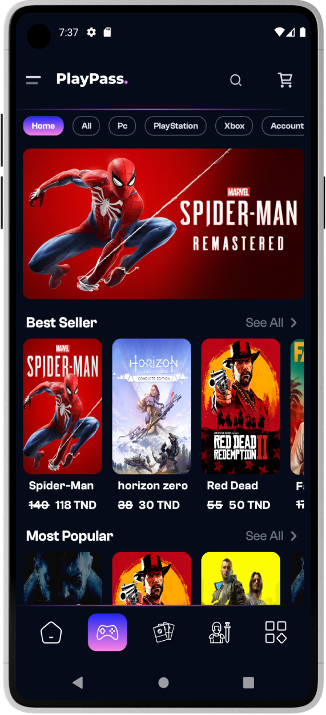This screenshot has height=715, width=326.
Task: Tap the search magnifier icon
Action: coord(236,81)
